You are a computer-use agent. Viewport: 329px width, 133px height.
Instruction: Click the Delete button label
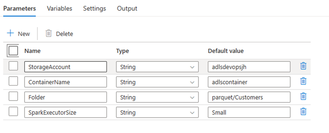coord(65,34)
